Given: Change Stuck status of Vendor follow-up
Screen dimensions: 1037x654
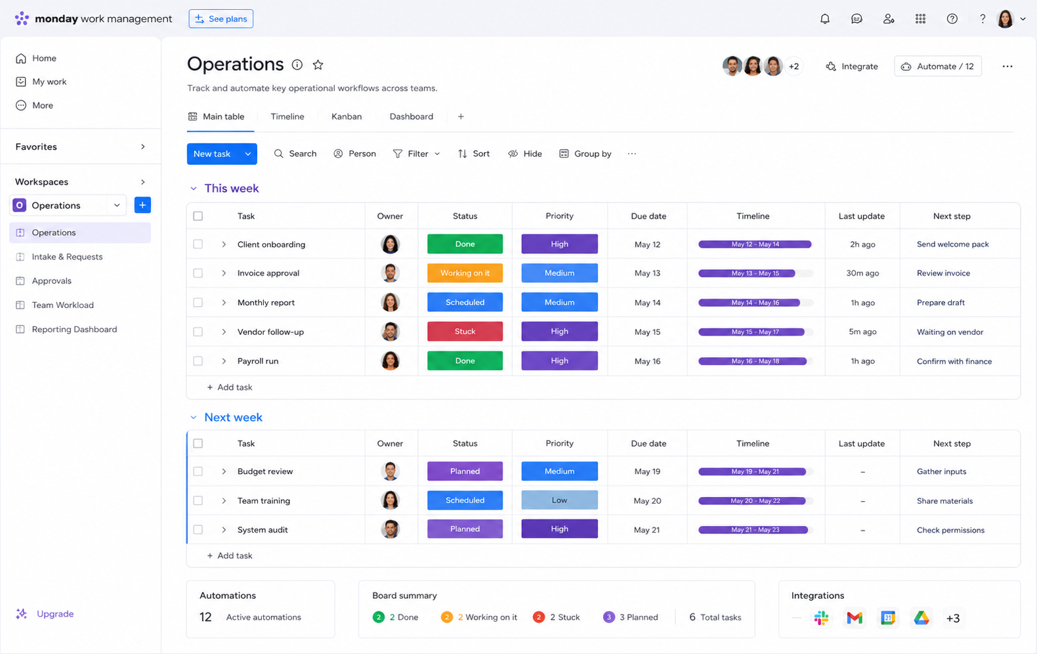Looking at the screenshot, I should coord(465,332).
